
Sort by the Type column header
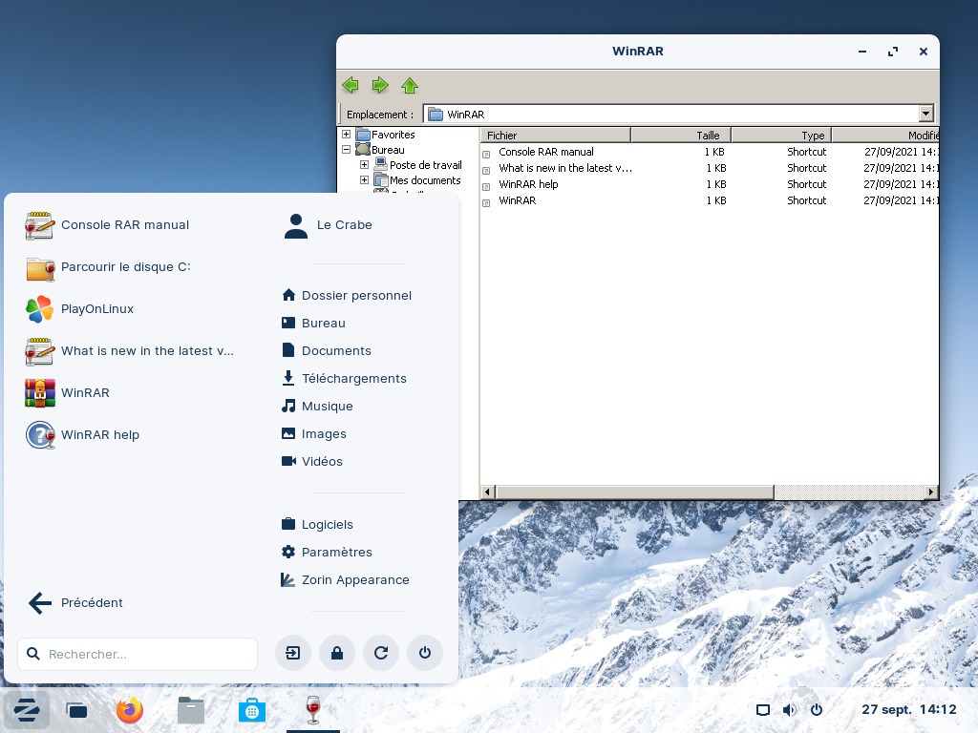[781, 136]
